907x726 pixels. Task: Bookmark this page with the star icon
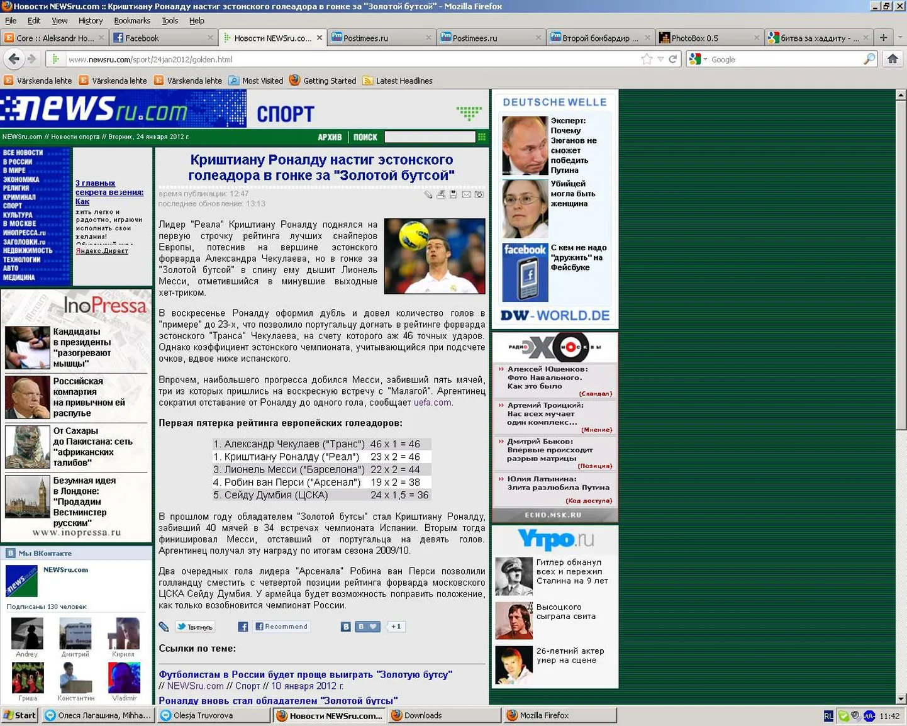(x=647, y=59)
